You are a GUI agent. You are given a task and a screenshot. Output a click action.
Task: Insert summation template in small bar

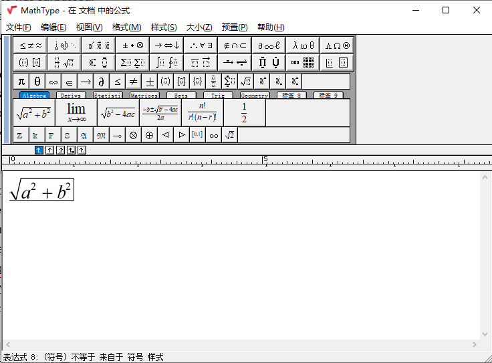(x=230, y=82)
